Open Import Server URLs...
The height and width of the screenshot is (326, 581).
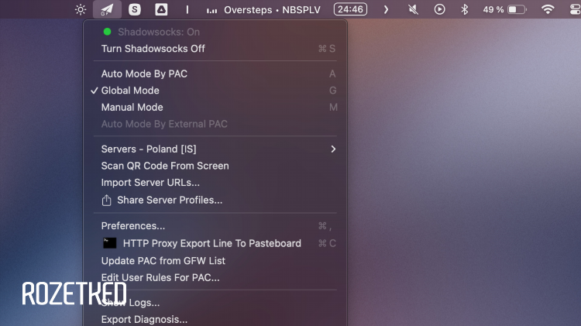tap(215, 182)
